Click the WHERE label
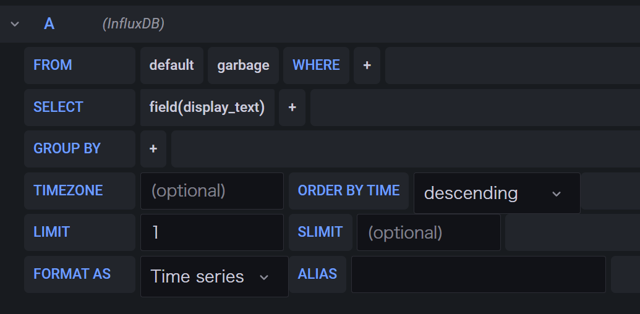 pyautogui.click(x=317, y=66)
